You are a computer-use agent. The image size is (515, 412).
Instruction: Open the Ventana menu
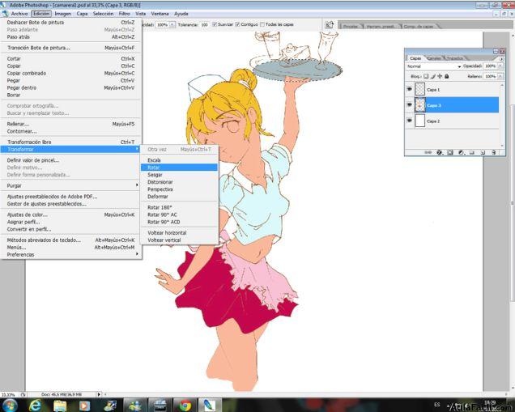tap(160, 14)
